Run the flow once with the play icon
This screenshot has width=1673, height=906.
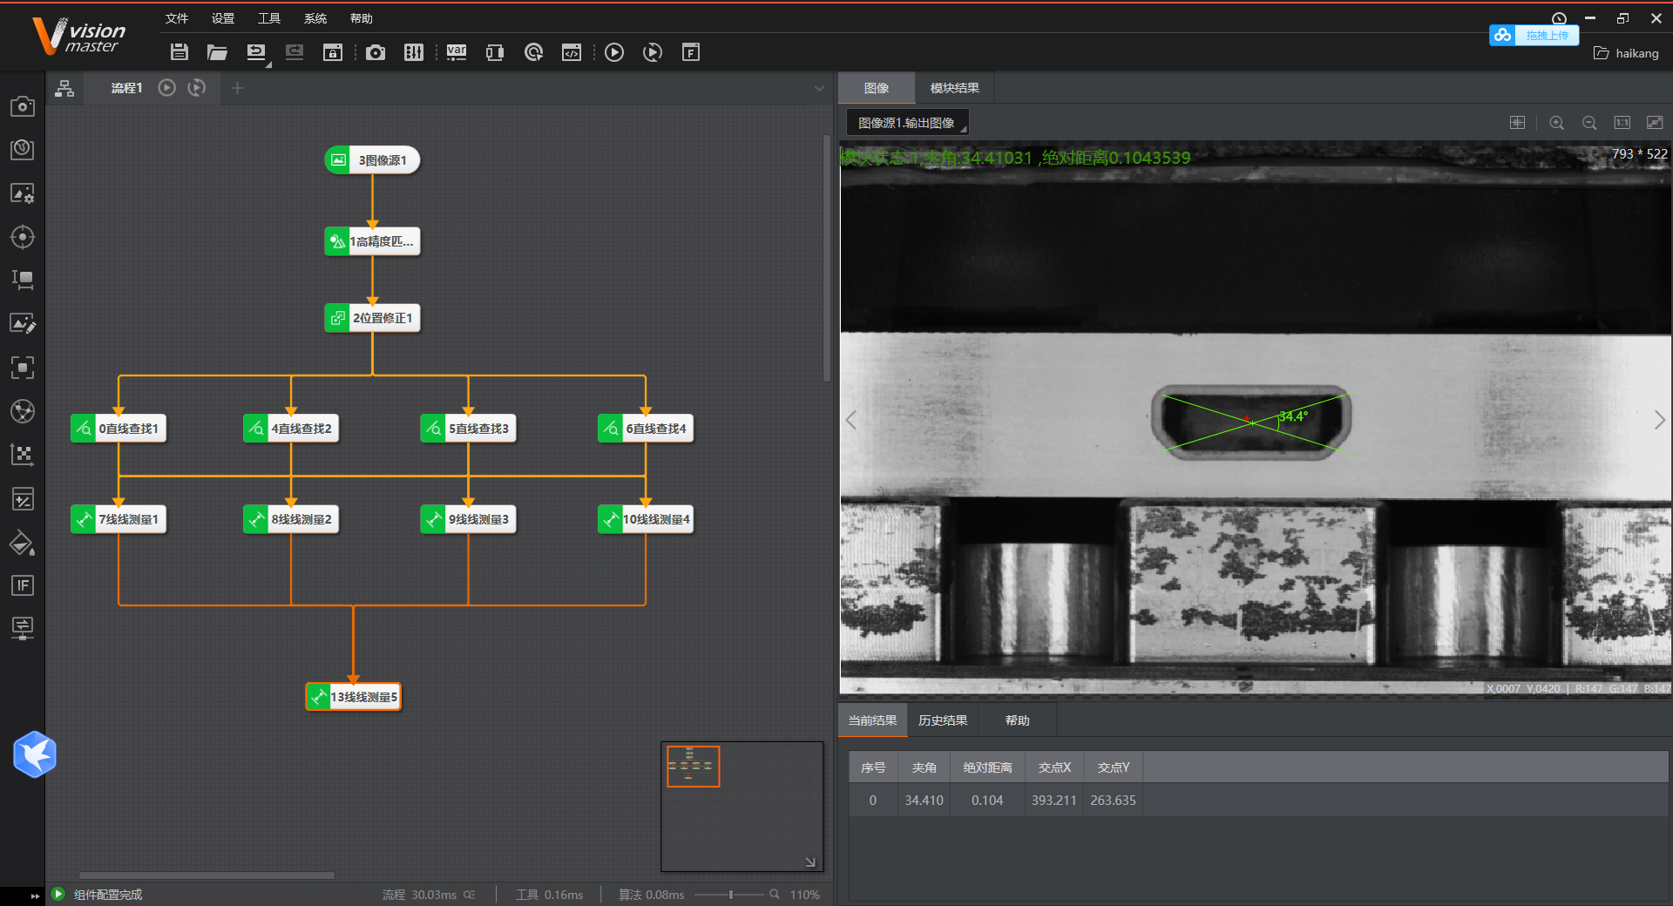tap(614, 52)
